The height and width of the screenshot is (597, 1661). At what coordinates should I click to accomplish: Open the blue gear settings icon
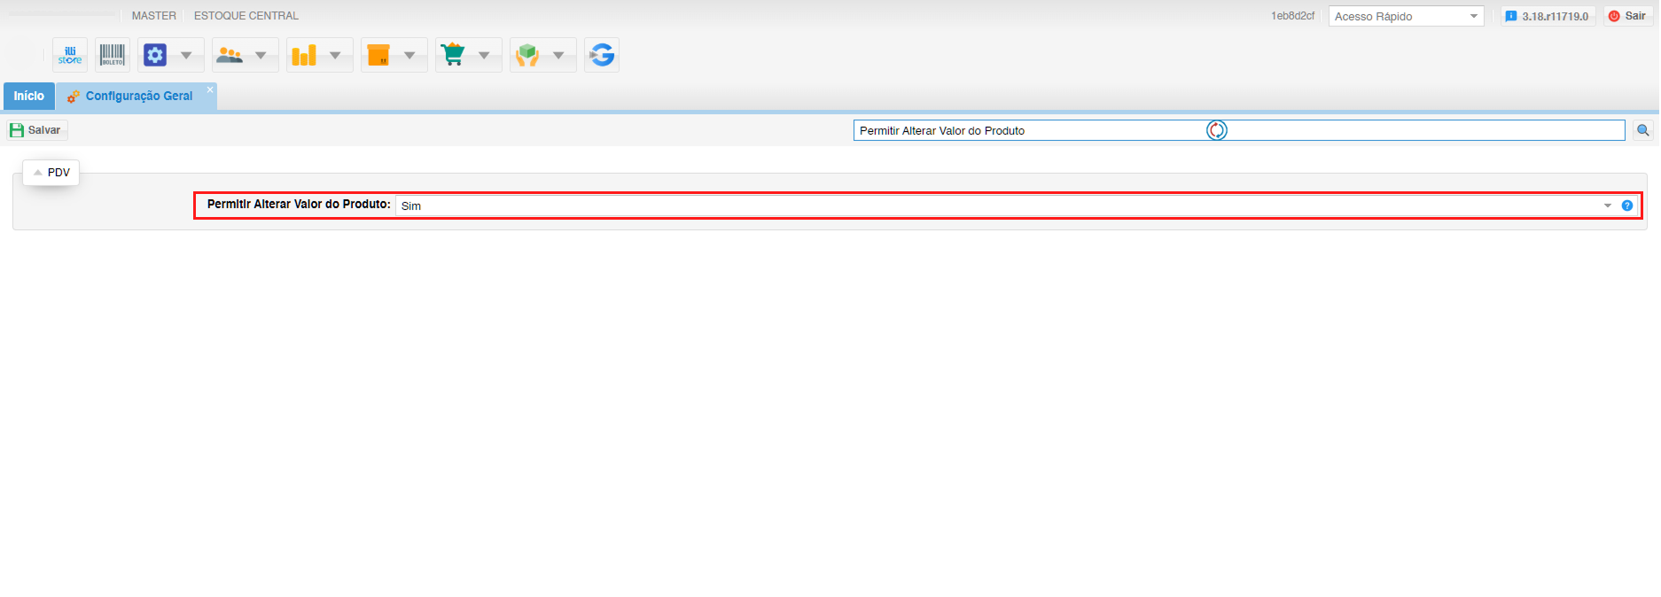155,55
